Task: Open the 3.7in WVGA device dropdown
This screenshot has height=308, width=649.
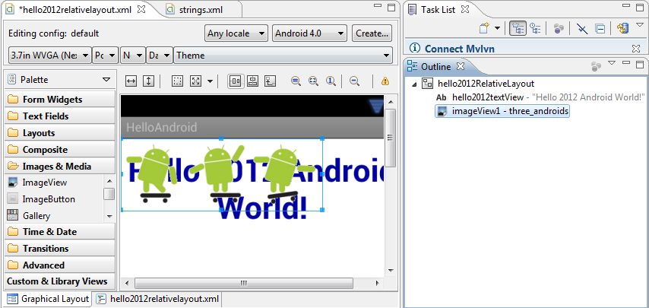Action: click(49, 56)
